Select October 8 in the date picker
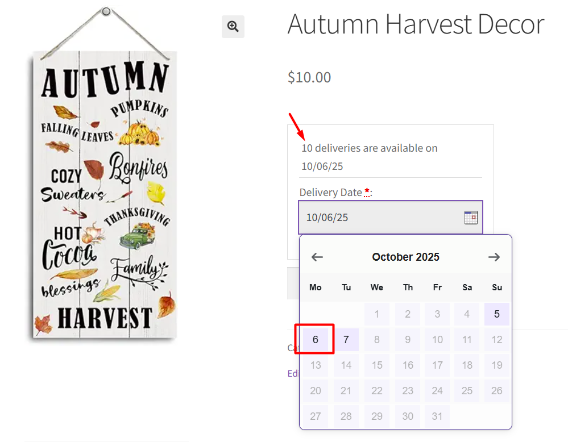The image size is (568, 442). click(377, 340)
